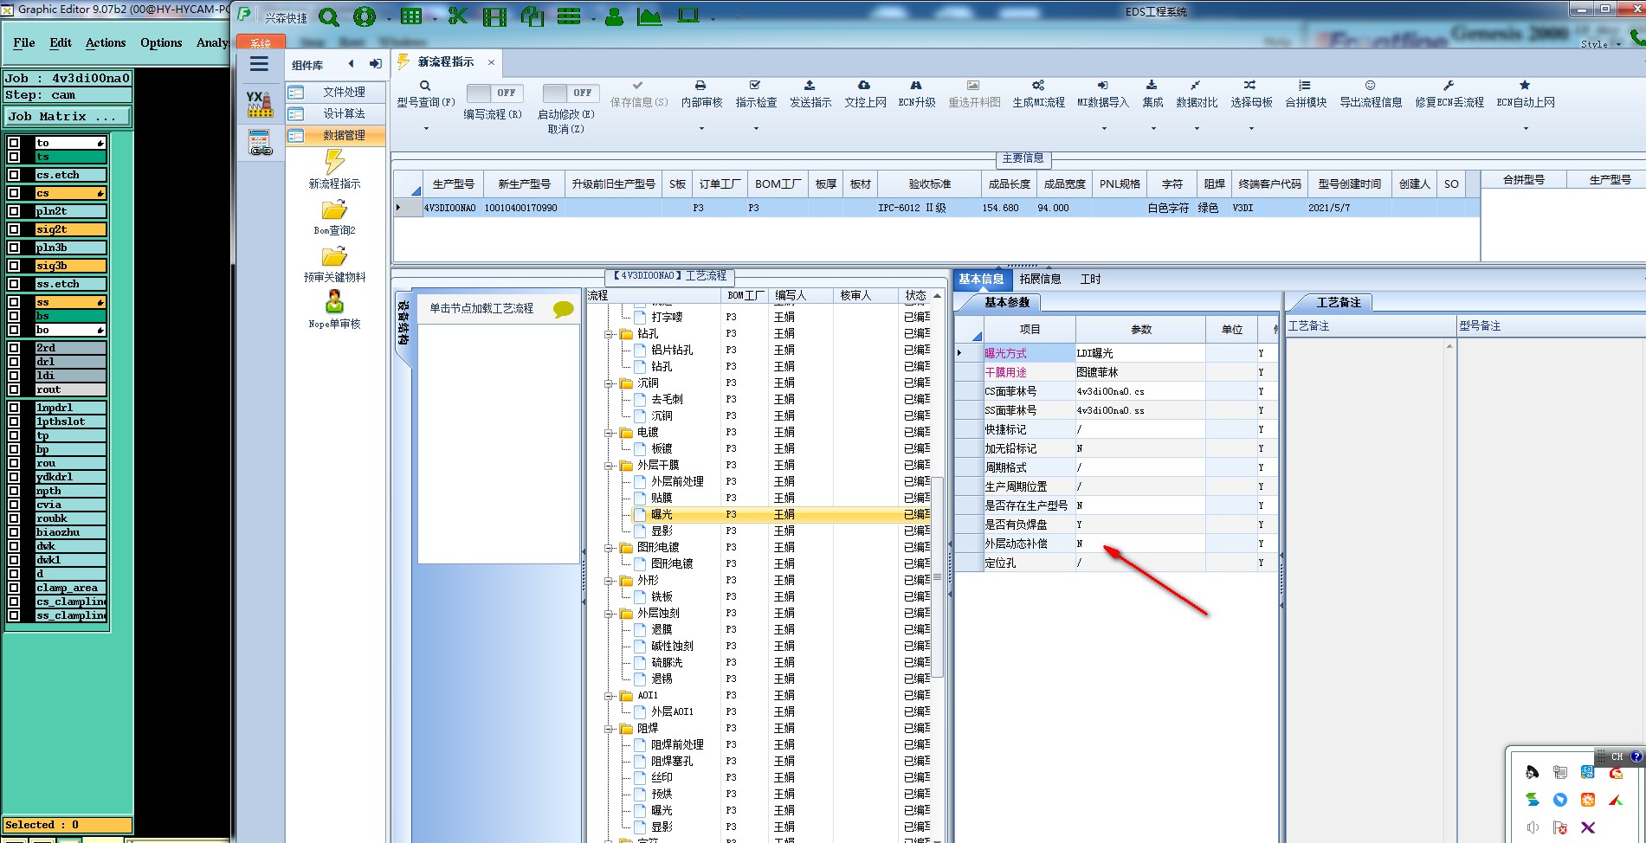Toggle checkbox for layer 'rout' in Graphic Editor
The height and width of the screenshot is (843, 1646).
14,389
